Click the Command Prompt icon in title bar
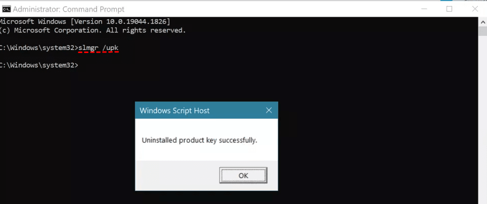The width and height of the screenshot is (487, 204). tap(6, 9)
